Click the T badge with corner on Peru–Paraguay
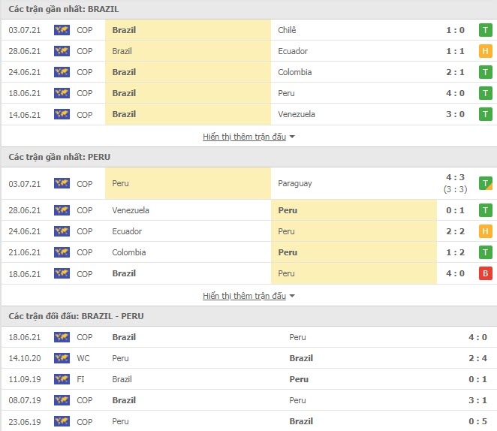The width and height of the screenshot is (497, 431). (x=485, y=183)
